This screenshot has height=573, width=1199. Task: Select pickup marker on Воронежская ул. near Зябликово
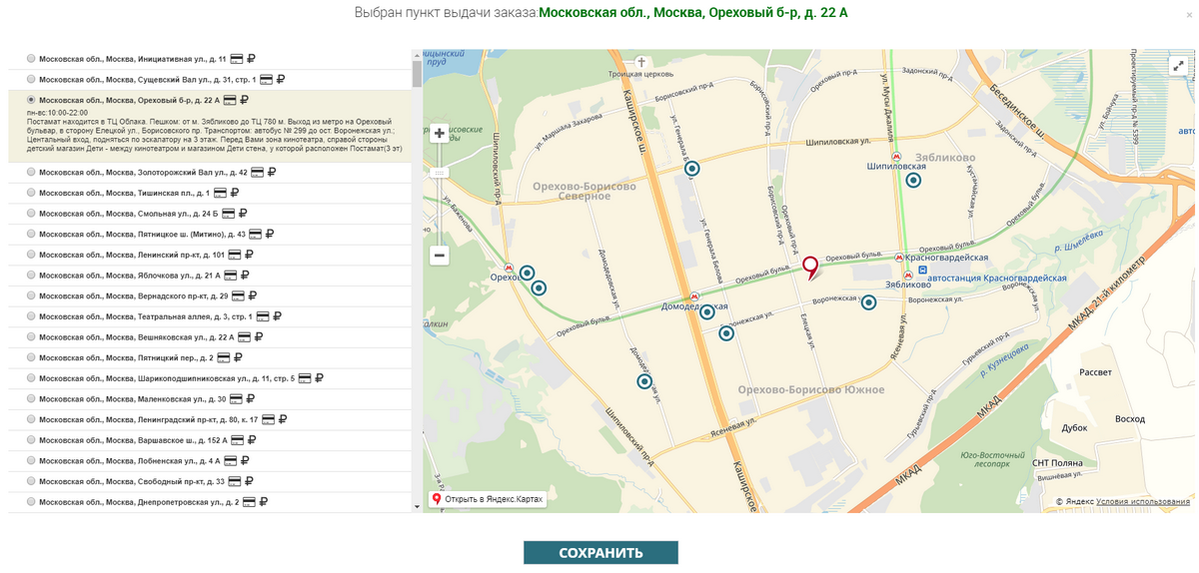[x=869, y=302]
